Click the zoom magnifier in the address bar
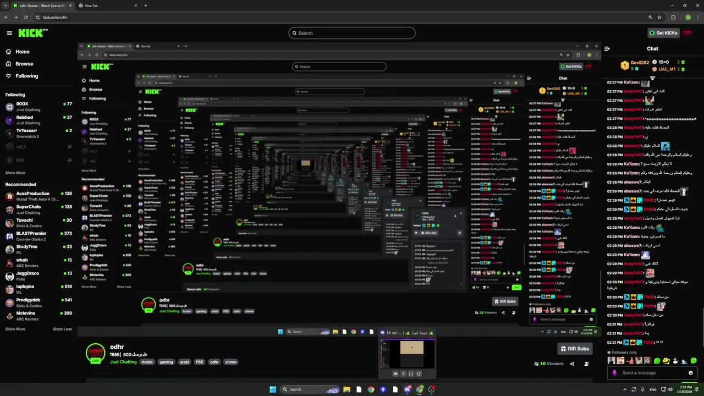704x396 pixels. 650,17
